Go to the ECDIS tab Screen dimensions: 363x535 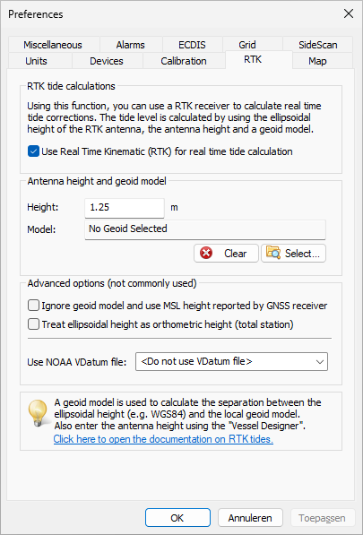pyautogui.click(x=192, y=45)
